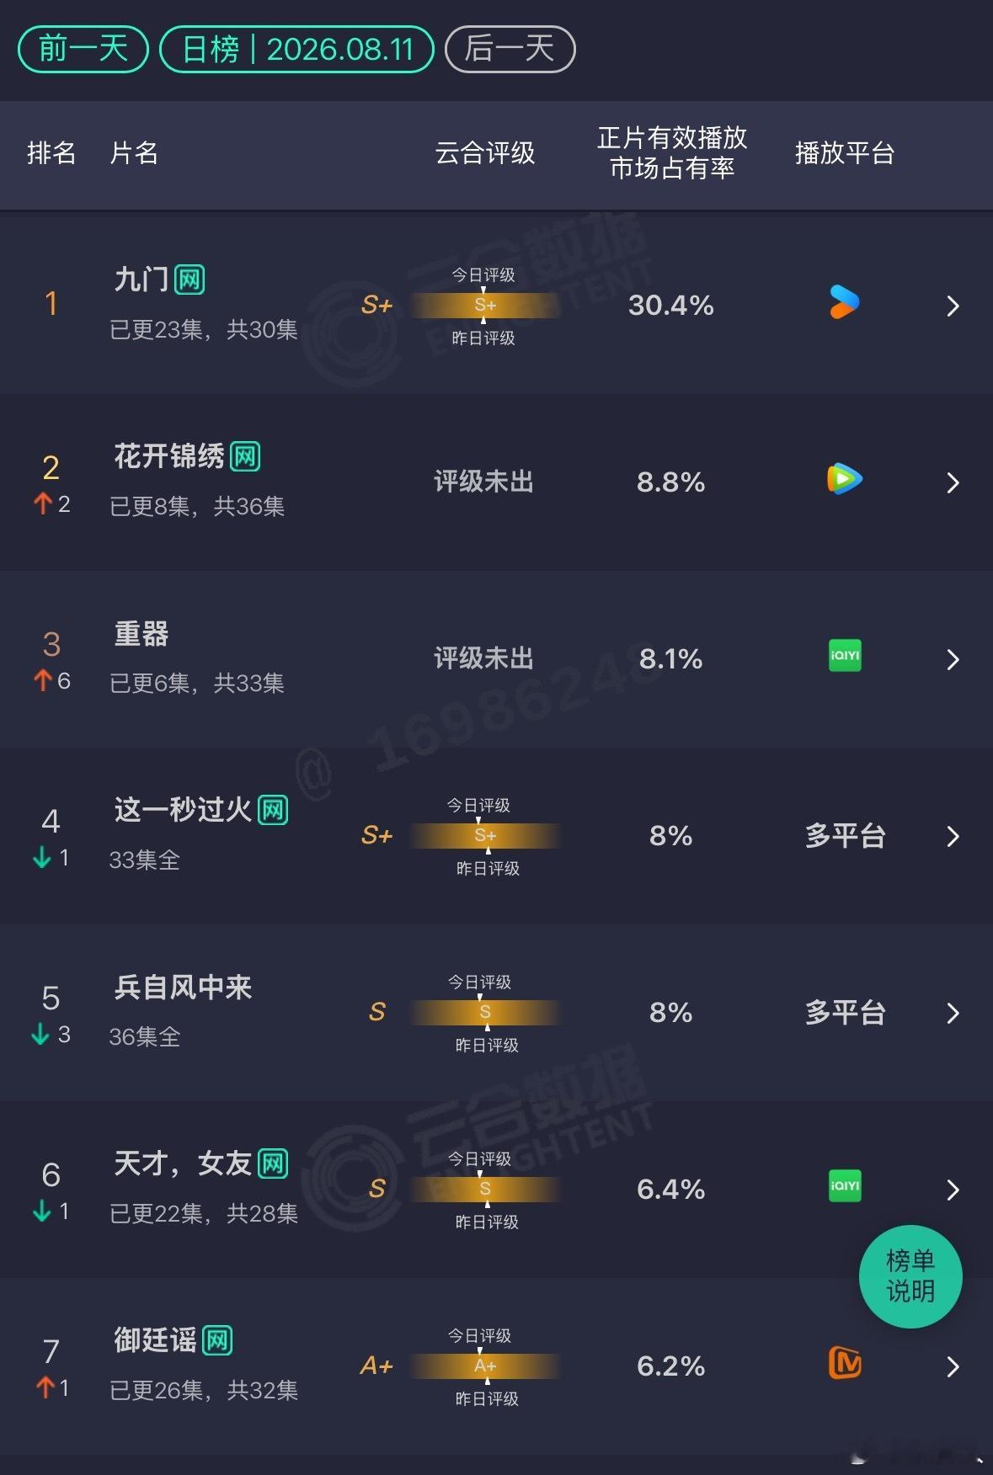Expand details chevron for 御廷谣

pos(953,1366)
